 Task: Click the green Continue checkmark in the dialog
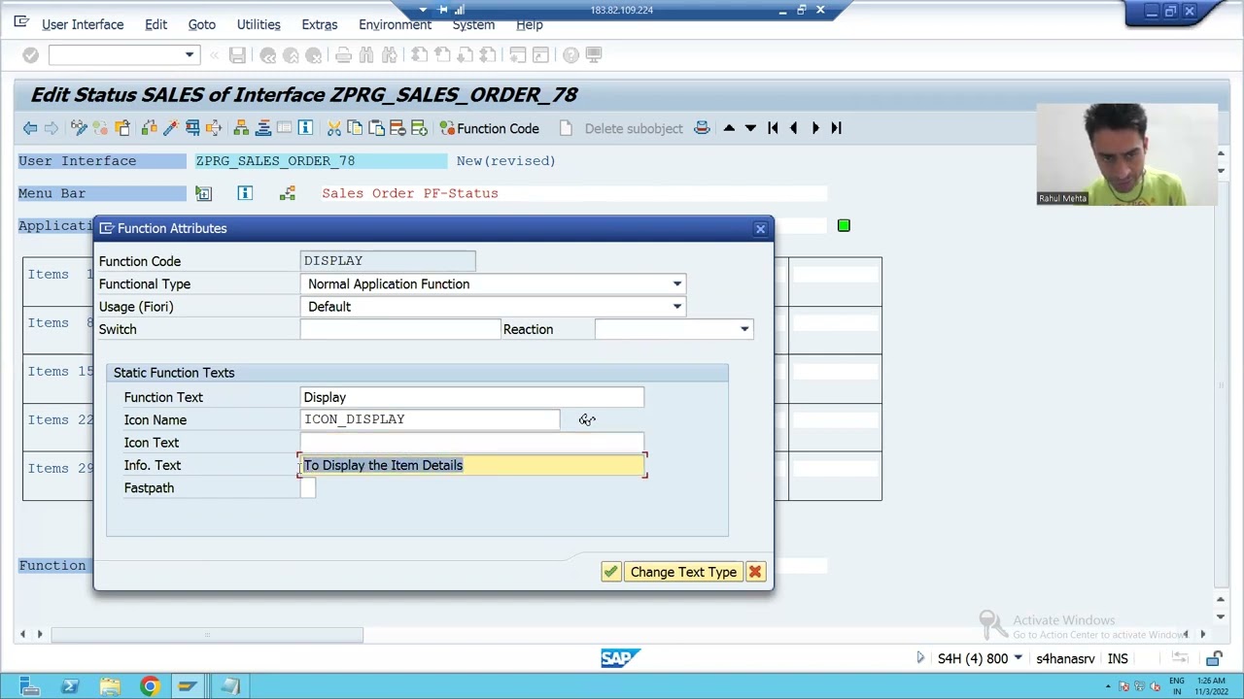(610, 572)
